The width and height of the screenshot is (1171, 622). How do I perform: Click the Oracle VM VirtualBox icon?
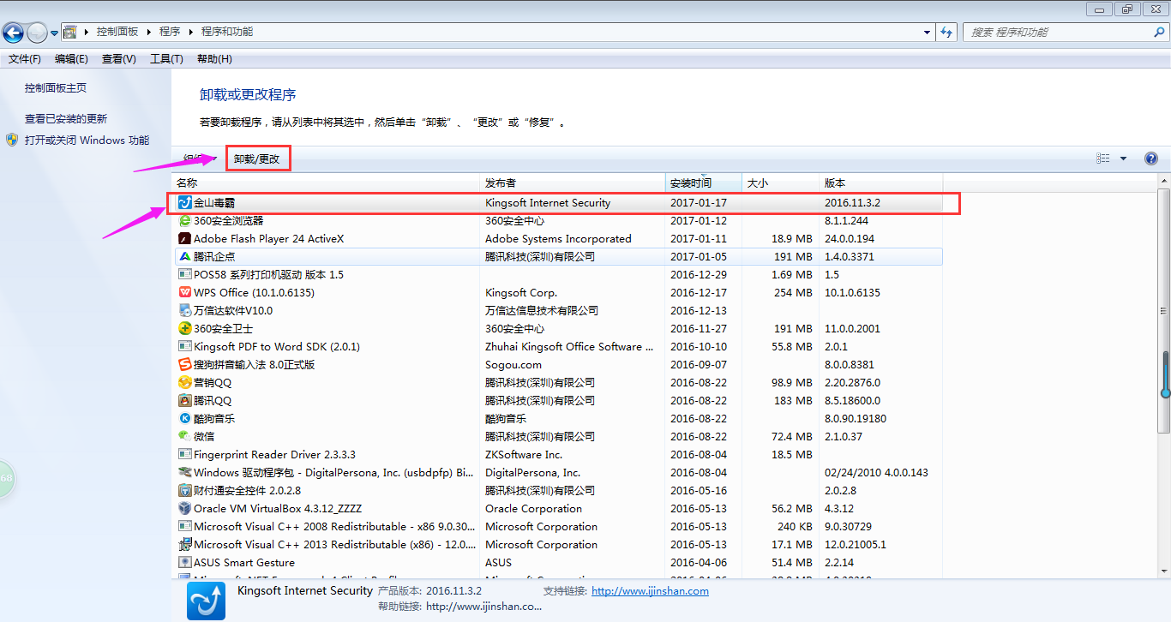pyautogui.click(x=184, y=509)
